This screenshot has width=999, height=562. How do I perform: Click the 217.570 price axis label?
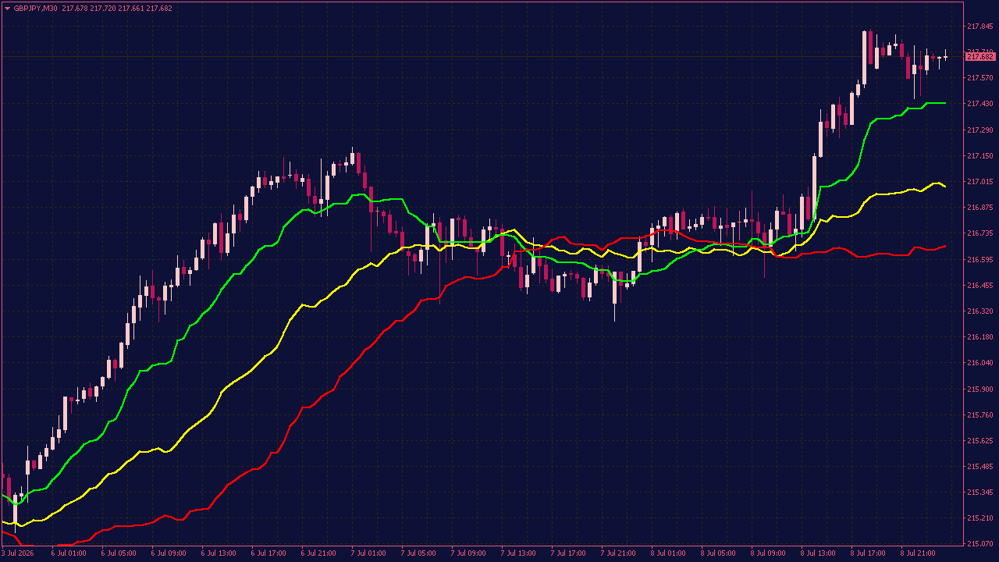click(979, 78)
